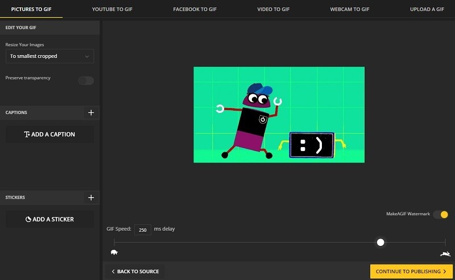The width and height of the screenshot is (455, 280).
Task: Click the plus icon beside Stickers
Action: click(91, 198)
